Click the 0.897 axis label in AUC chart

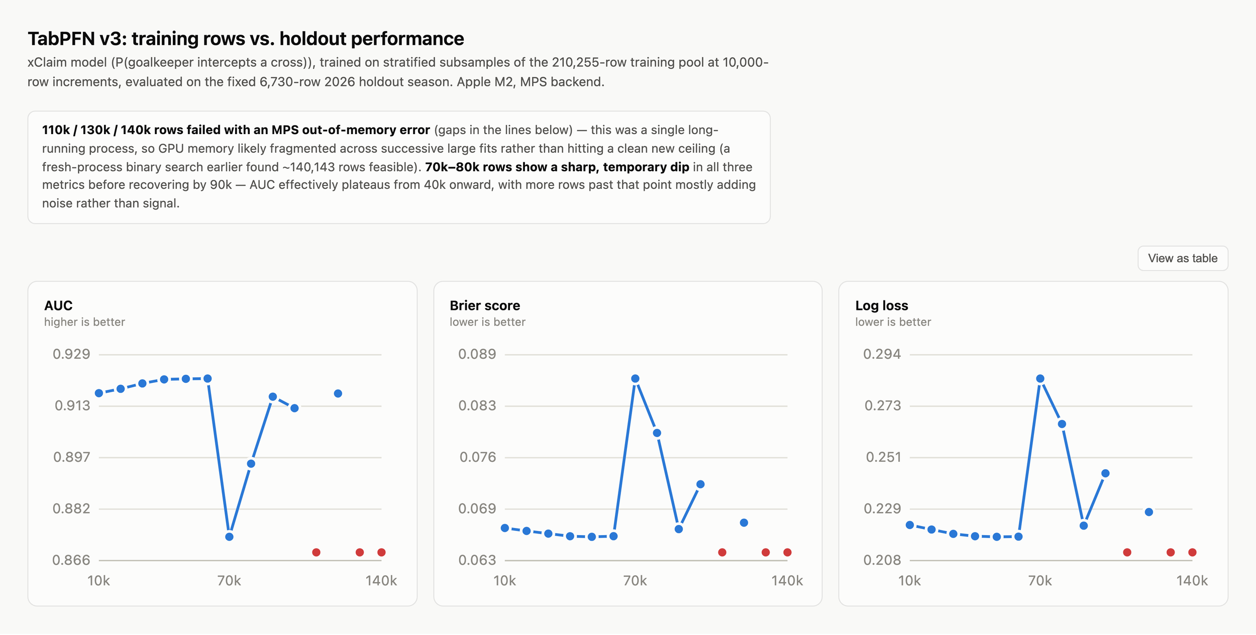tap(72, 457)
